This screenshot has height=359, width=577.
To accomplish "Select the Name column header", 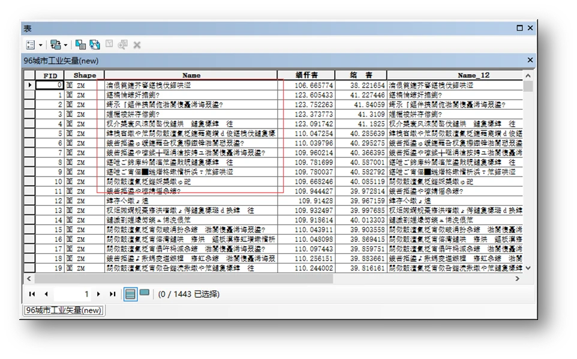I will [x=191, y=75].
